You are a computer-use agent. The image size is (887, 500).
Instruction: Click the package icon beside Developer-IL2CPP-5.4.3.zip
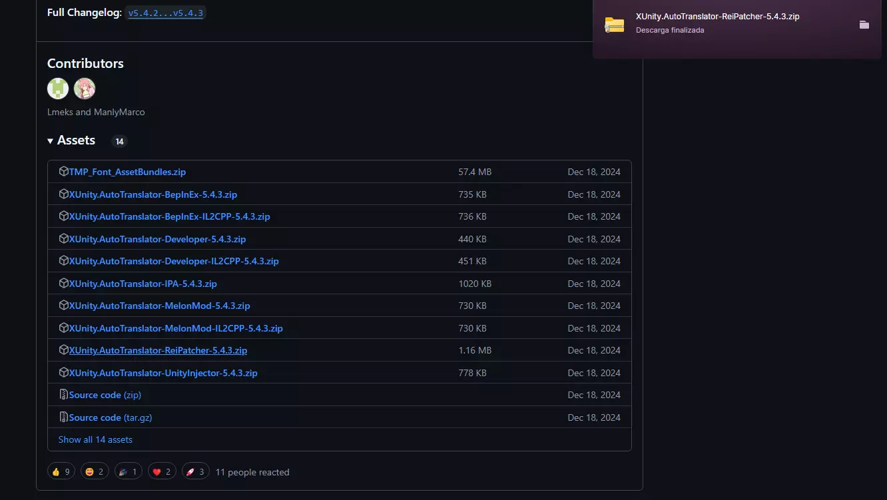64,261
